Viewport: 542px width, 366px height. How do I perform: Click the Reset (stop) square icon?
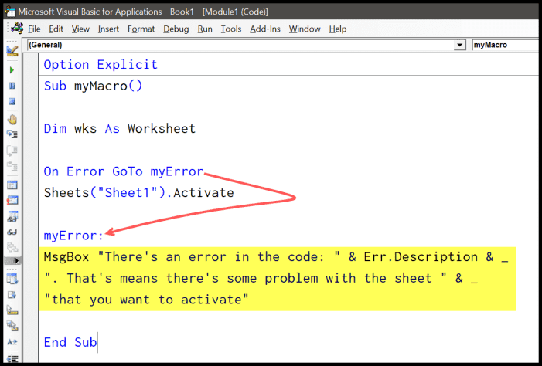click(x=12, y=101)
